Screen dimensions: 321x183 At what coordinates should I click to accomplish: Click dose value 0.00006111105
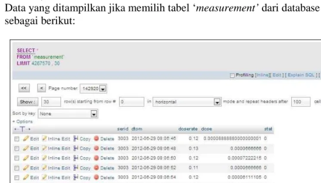pos(244,177)
